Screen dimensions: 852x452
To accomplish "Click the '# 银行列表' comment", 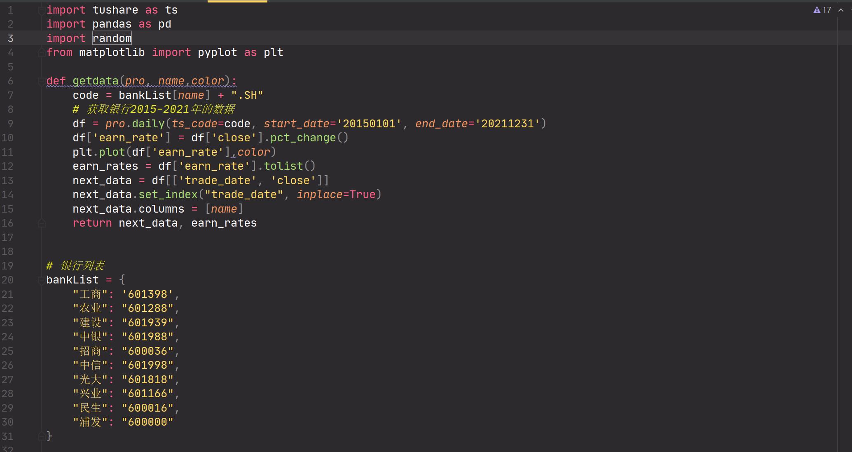I will [76, 266].
